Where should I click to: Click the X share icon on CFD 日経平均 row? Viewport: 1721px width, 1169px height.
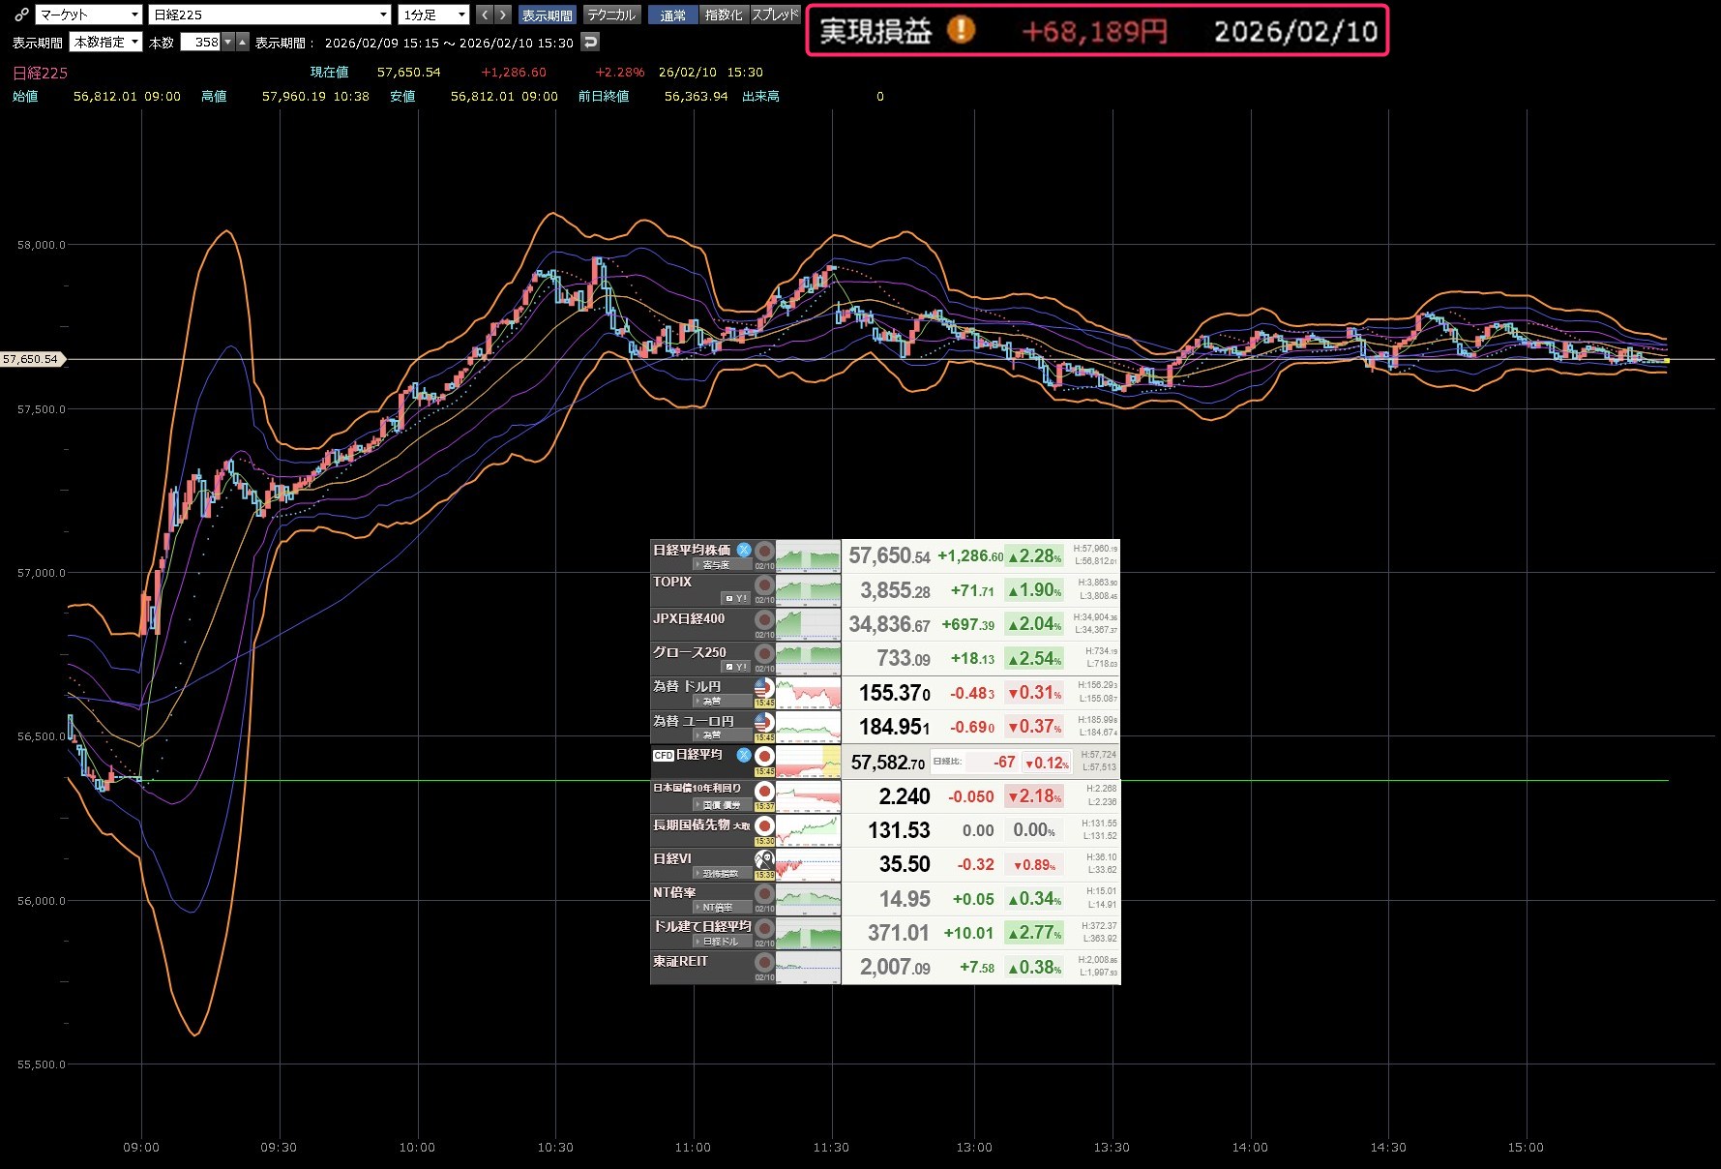pyautogui.click(x=744, y=755)
